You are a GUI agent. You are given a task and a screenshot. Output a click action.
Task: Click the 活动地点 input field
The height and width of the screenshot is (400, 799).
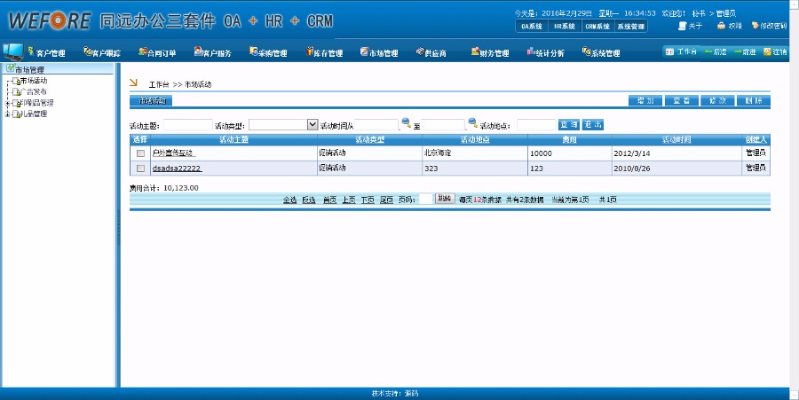[536, 125]
